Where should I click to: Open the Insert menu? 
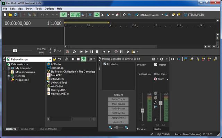pyautogui.click(x=29, y=9)
